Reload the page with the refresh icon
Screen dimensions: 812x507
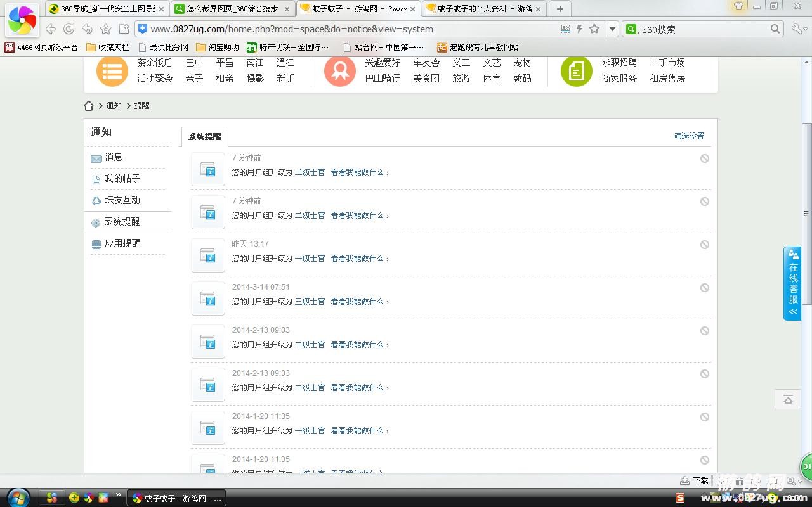coord(69,29)
